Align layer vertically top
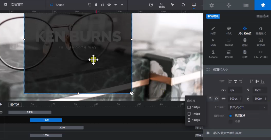Screen dimensions: 271x140 [252, 81]
